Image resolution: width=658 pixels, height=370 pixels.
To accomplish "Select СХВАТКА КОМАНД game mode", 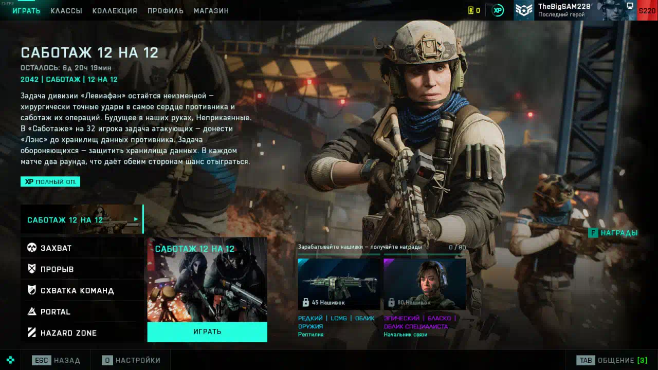I will [x=82, y=290].
